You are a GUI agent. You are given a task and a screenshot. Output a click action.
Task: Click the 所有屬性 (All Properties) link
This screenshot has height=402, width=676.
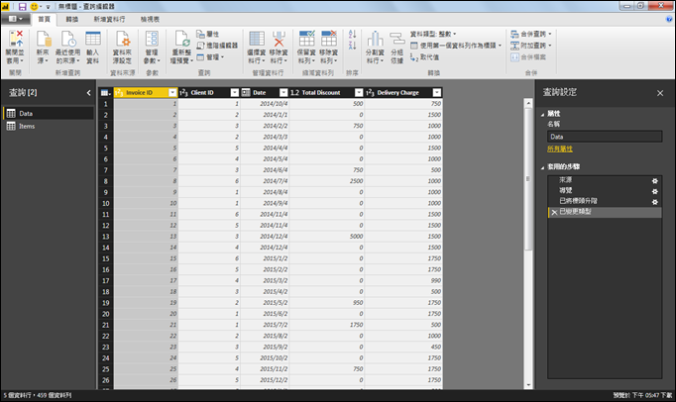click(x=561, y=149)
